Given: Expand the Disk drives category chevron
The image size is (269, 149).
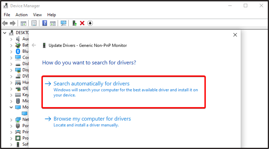Looking at the screenshot, I should 11,64.
